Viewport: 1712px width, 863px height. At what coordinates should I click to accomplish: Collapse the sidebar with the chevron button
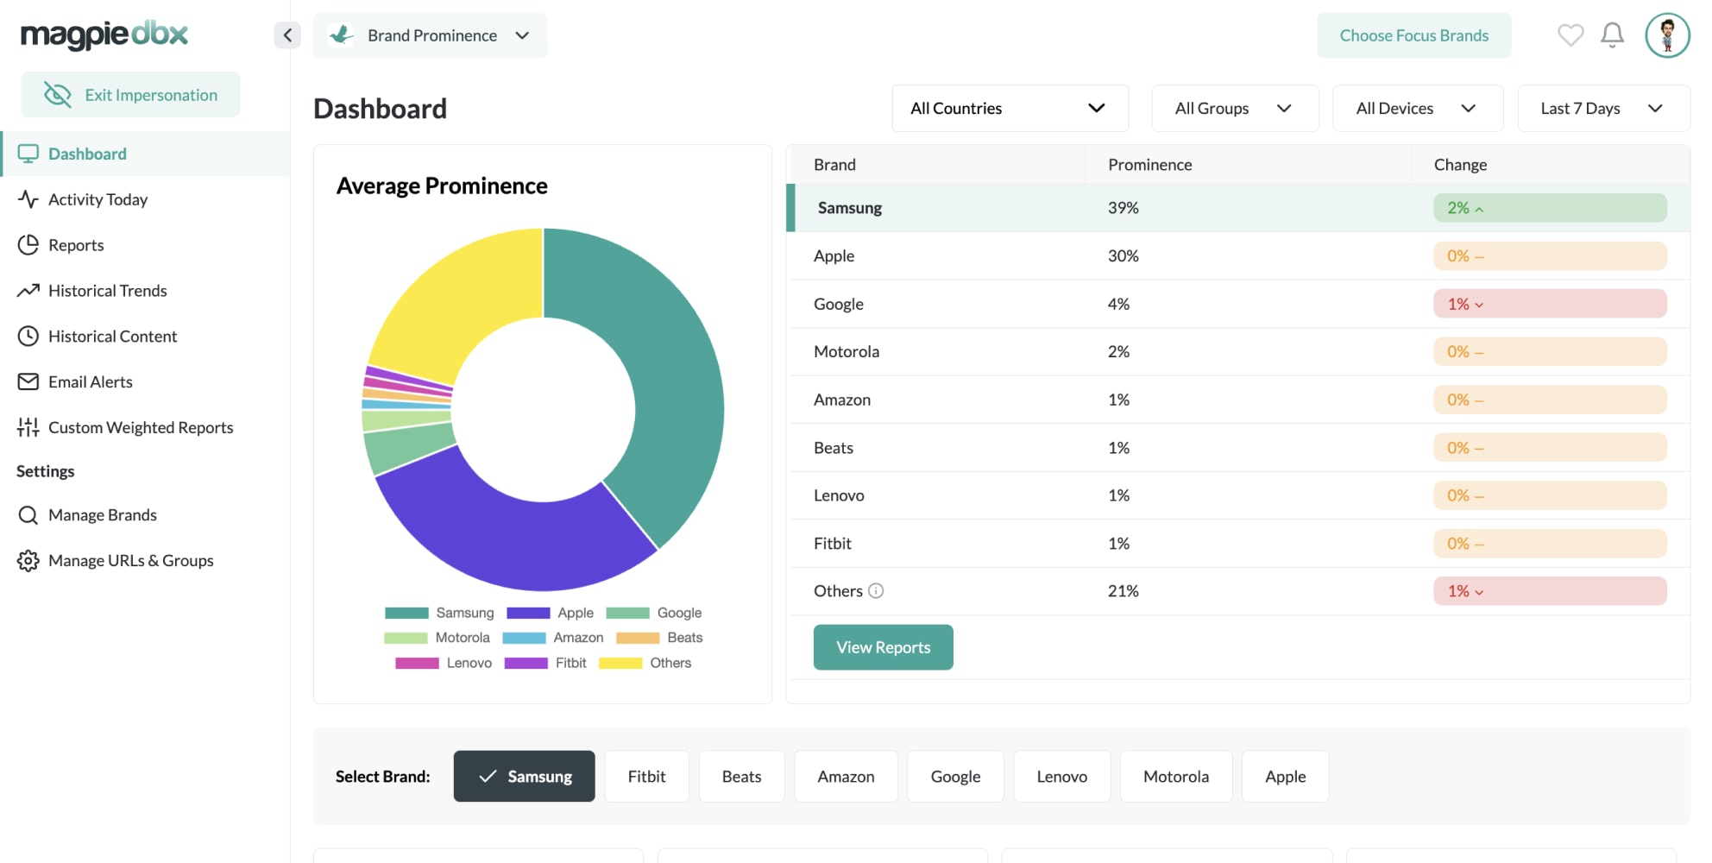pyautogui.click(x=287, y=35)
